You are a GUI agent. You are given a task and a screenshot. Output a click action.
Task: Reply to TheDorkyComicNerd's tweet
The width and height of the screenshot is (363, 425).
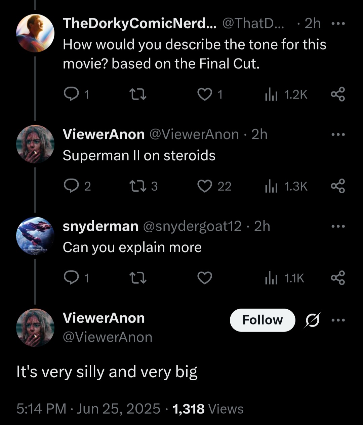[x=71, y=94]
